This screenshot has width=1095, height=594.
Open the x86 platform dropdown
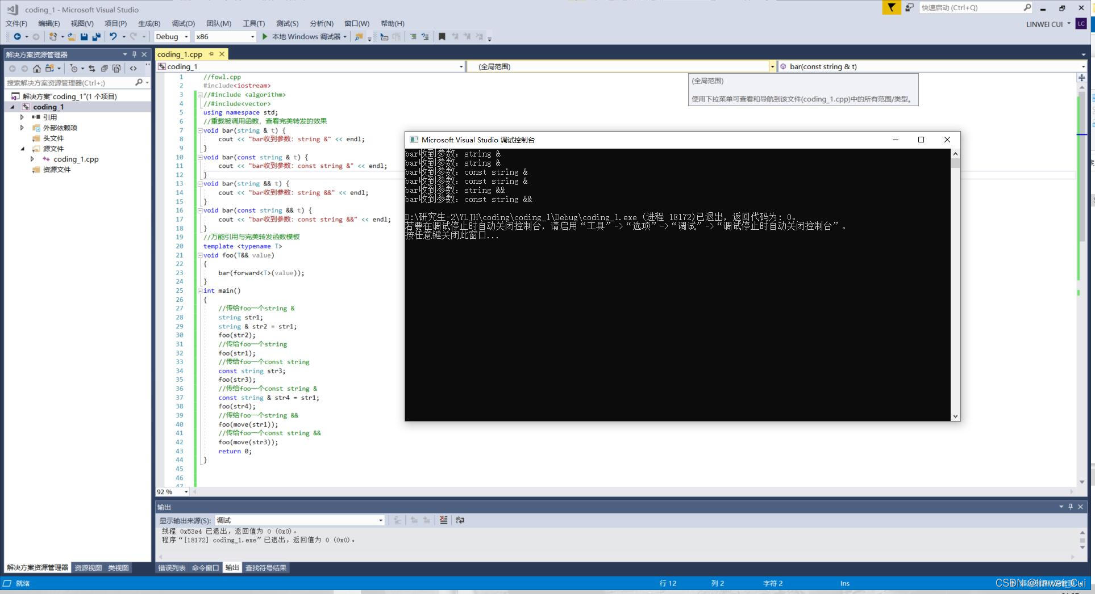225,36
